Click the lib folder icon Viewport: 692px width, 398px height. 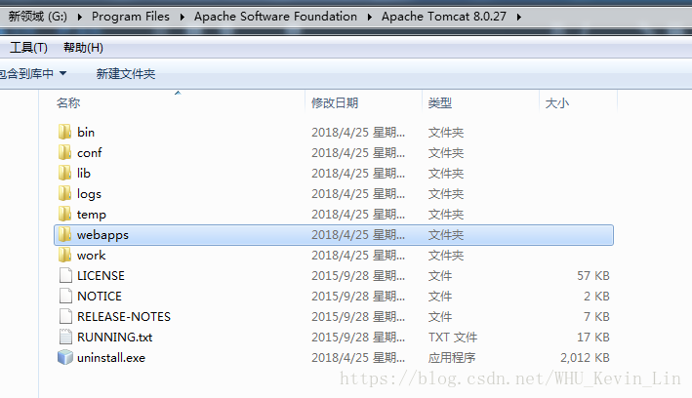(64, 173)
